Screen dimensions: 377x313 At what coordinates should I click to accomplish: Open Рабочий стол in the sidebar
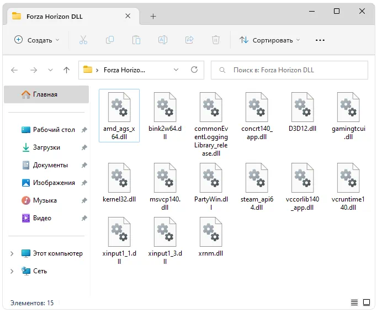tap(48, 130)
